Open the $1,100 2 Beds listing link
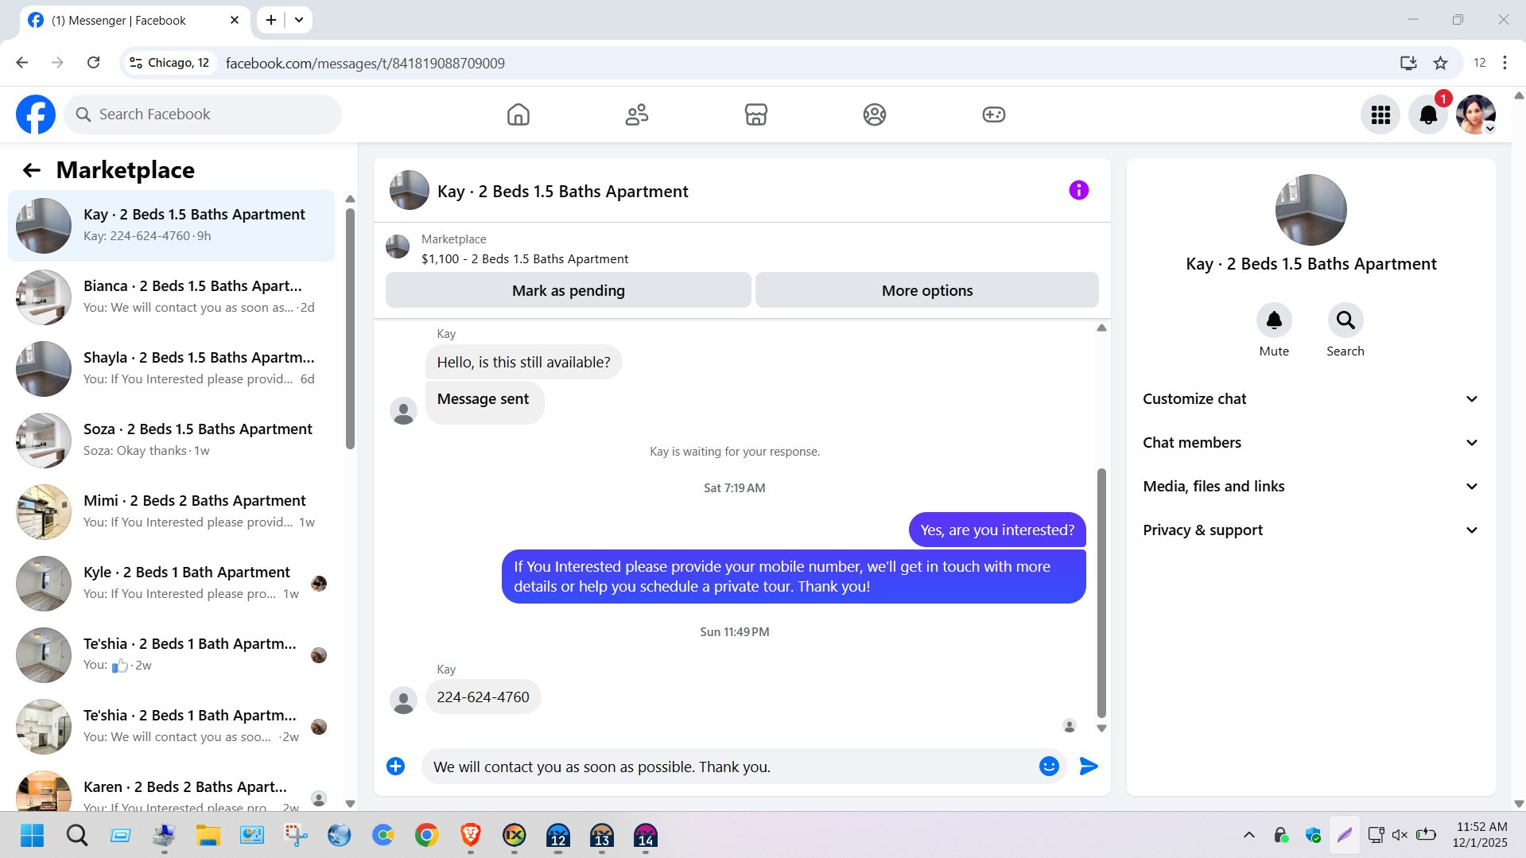This screenshot has width=1526, height=858. (524, 259)
